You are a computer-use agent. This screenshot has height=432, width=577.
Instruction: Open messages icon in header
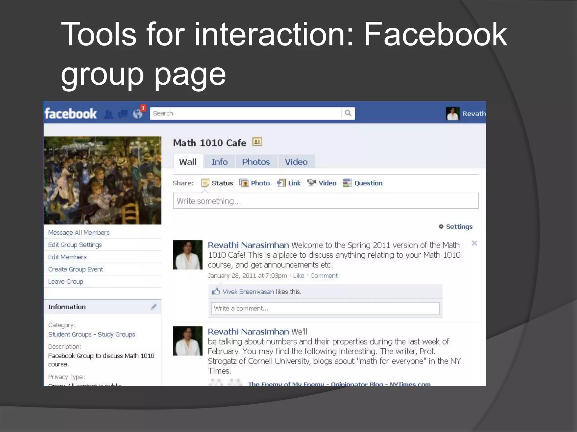pyautogui.click(x=123, y=114)
